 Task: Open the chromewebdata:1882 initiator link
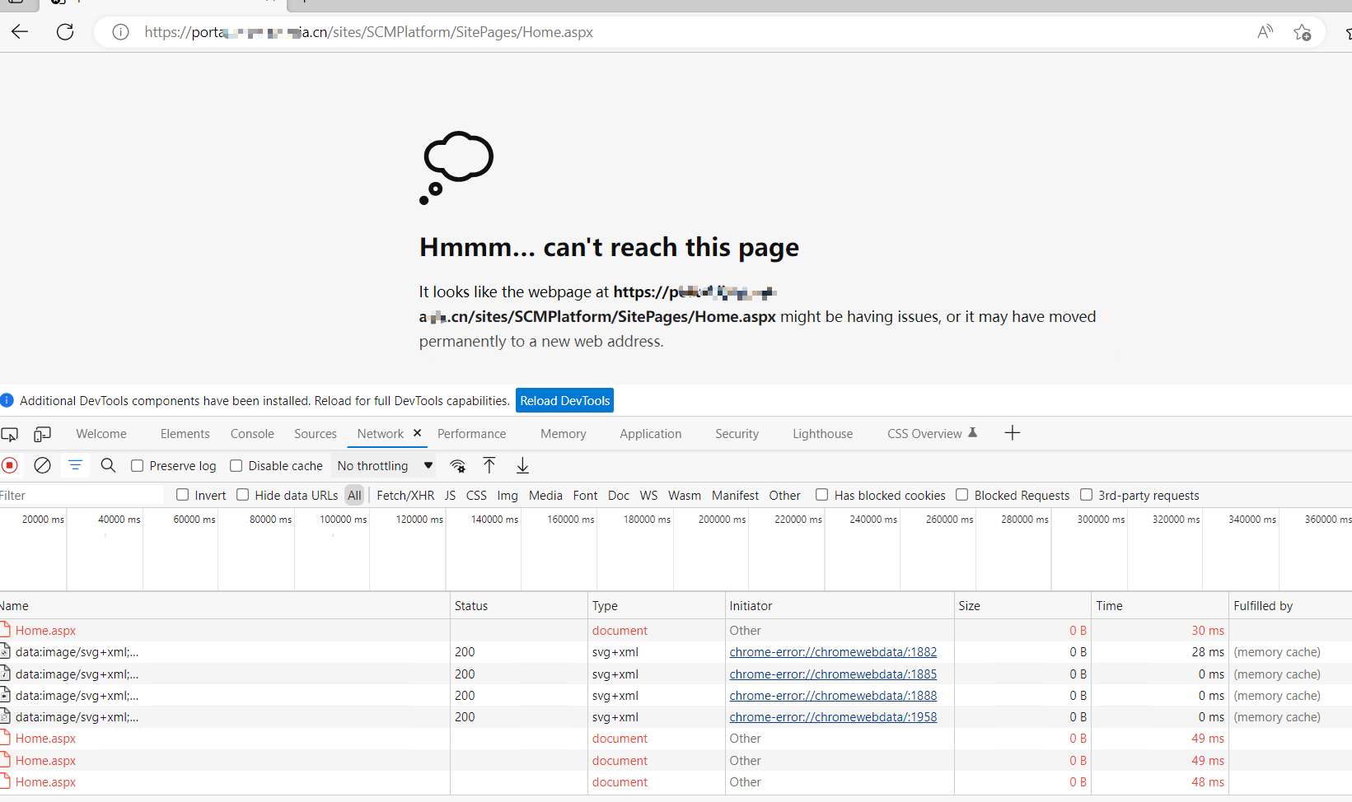tap(832, 651)
